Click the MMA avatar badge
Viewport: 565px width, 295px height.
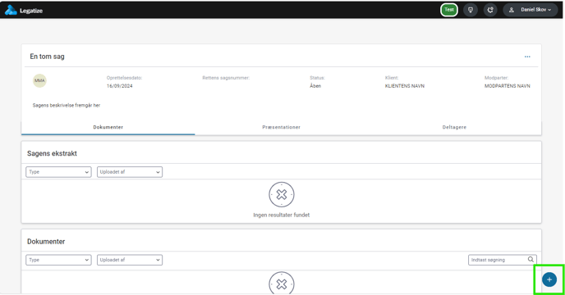tap(39, 80)
